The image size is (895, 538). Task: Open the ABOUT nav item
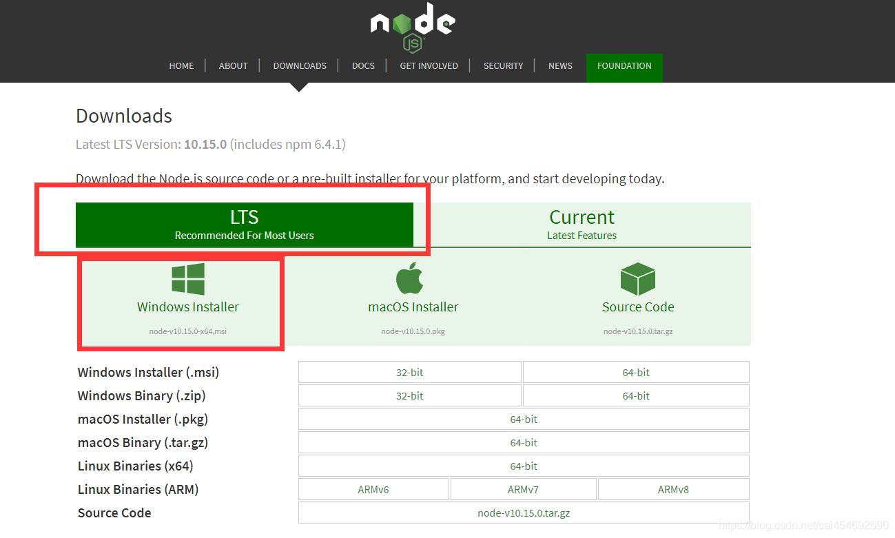click(x=233, y=66)
